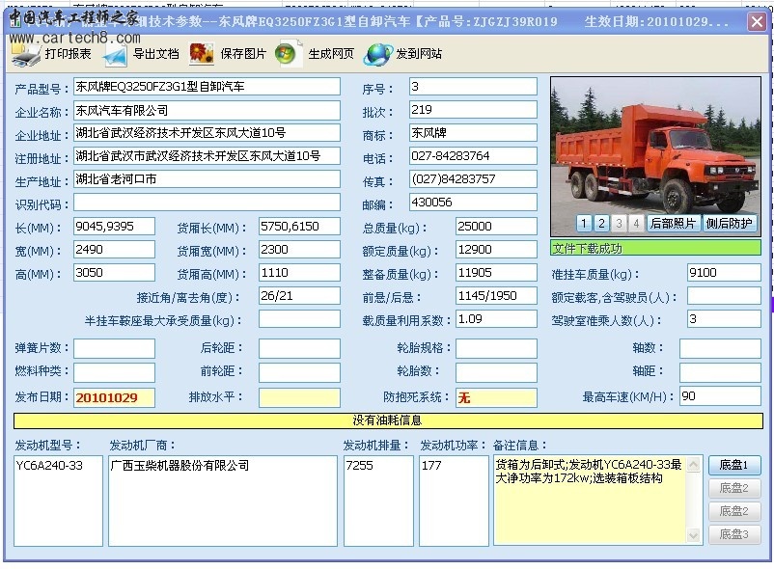Close the vehicle parameters window
Viewport: 774px width, 569px height.
[x=757, y=21]
